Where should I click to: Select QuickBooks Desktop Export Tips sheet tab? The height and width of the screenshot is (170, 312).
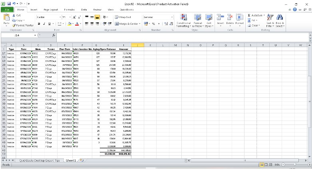(40, 160)
